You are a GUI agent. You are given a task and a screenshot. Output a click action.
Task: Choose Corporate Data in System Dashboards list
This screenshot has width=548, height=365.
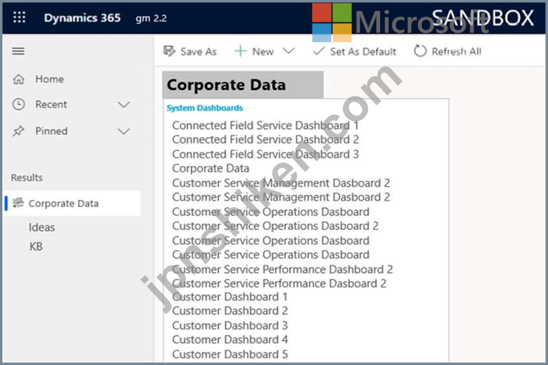coord(211,168)
